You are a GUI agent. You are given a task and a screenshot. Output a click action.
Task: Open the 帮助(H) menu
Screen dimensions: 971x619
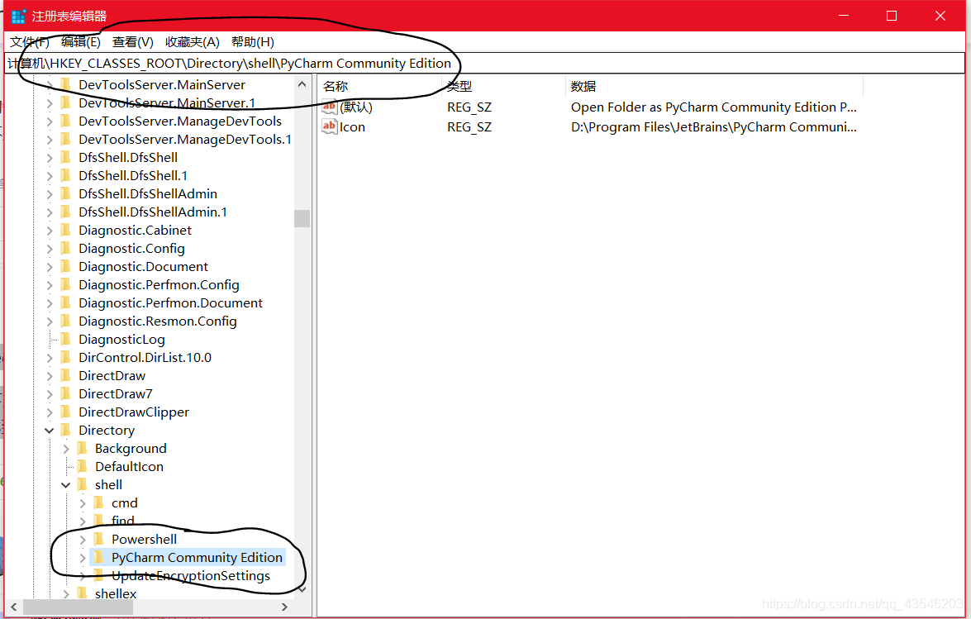tap(253, 42)
